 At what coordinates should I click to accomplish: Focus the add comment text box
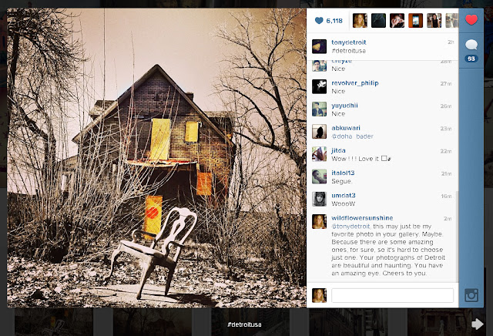[392, 296]
